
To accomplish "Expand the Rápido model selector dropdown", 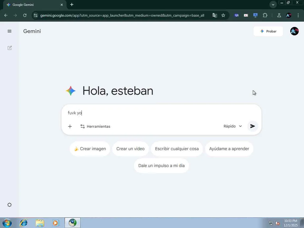I will click(x=233, y=126).
